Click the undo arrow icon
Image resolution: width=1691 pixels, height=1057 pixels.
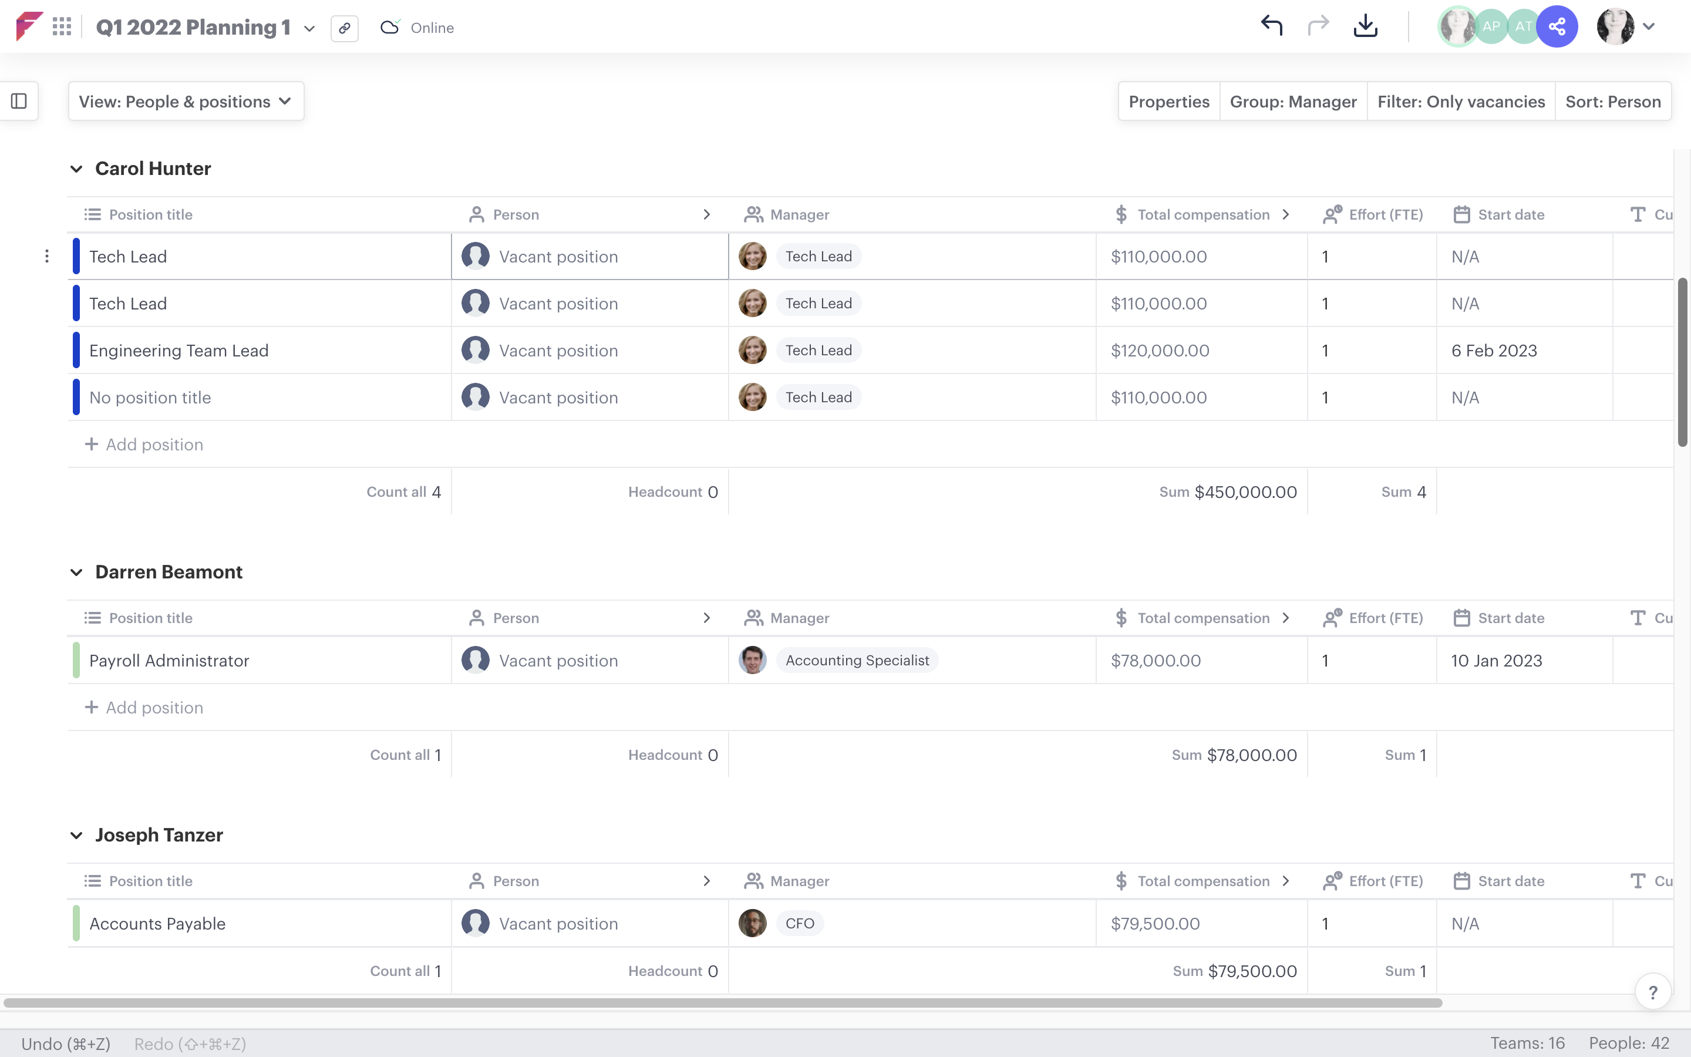pos(1271,25)
